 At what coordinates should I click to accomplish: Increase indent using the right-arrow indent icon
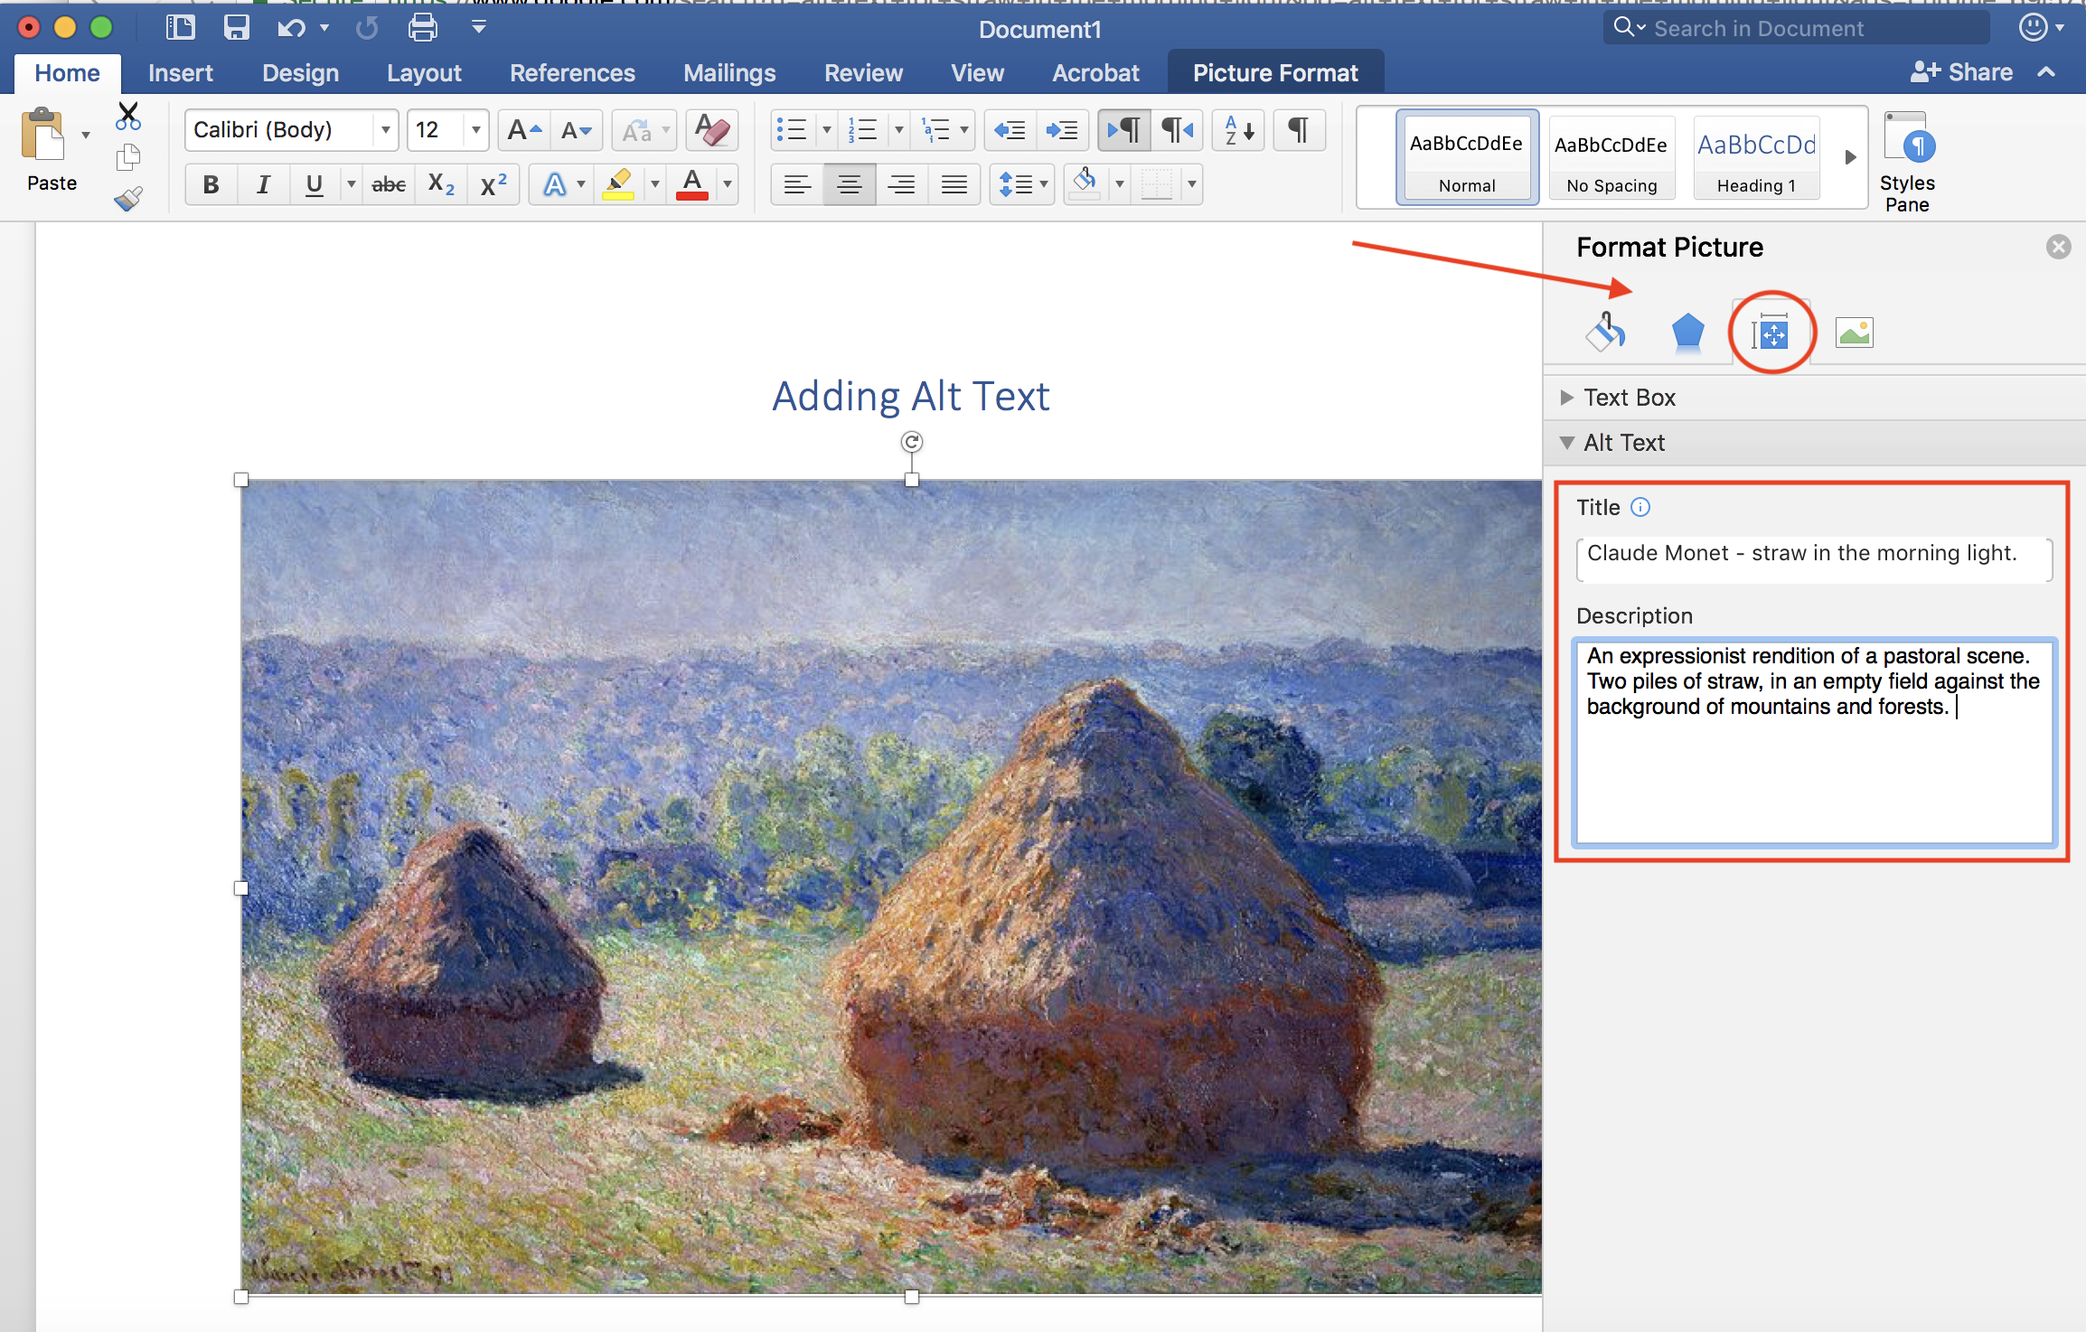click(1062, 130)
